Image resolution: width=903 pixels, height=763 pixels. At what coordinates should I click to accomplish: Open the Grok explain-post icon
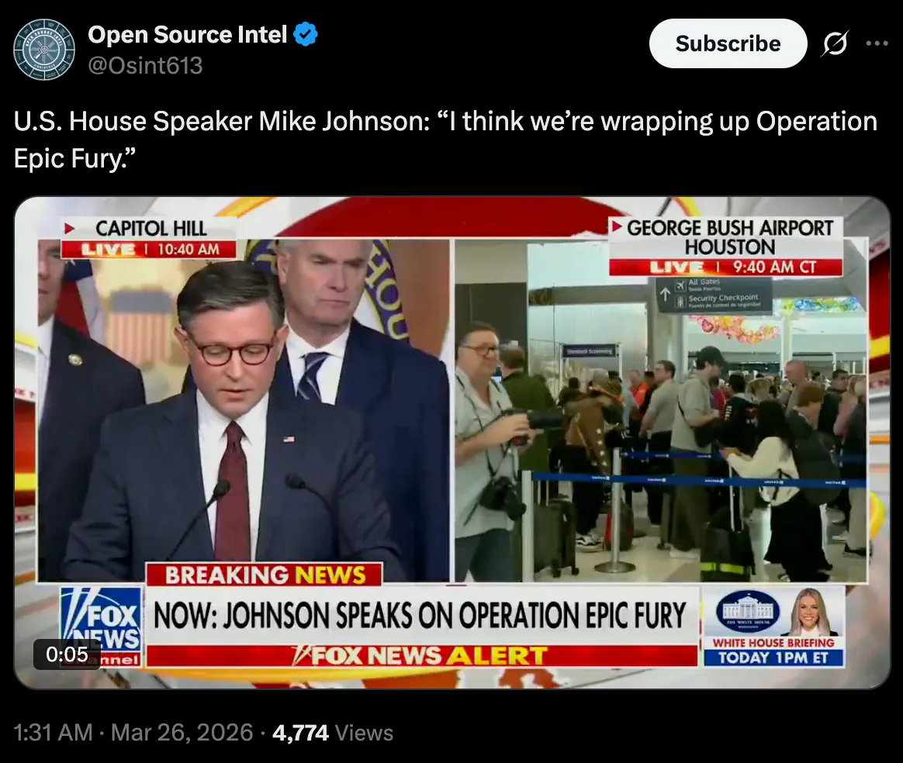pos(835,43)
